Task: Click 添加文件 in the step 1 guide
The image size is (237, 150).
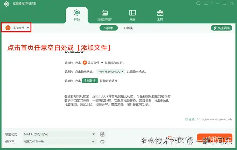Action: point(93,63)
